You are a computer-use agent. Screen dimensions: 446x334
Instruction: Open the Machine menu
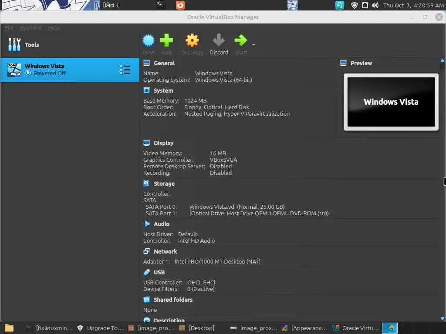[x=31, y=27]
